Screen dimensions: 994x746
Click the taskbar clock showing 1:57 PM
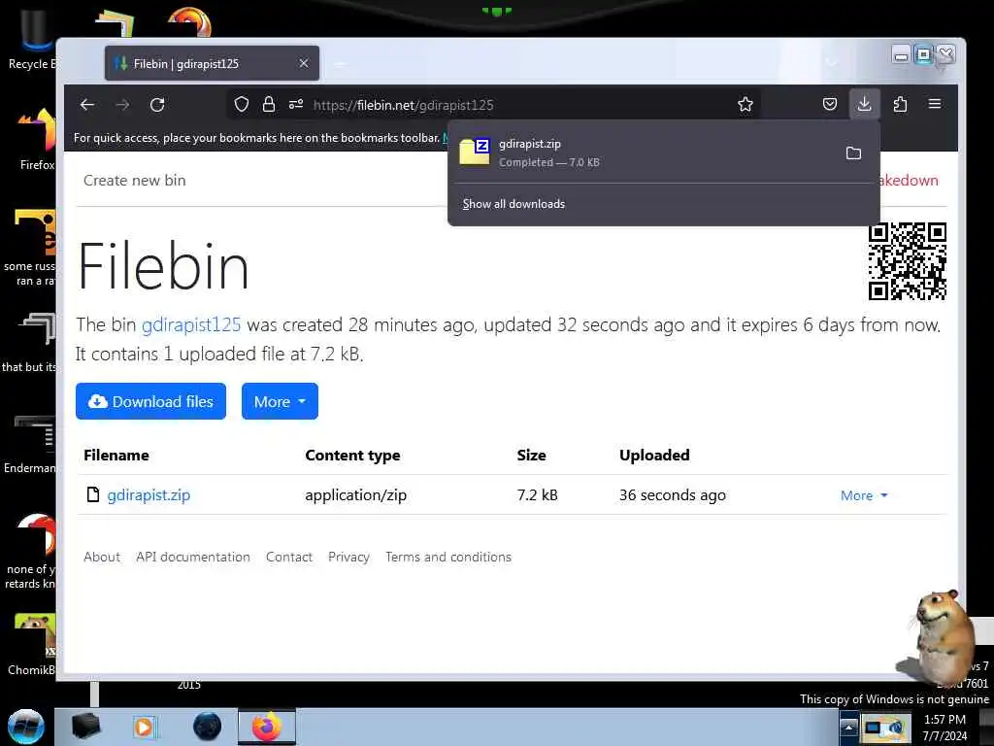(944, 728)
